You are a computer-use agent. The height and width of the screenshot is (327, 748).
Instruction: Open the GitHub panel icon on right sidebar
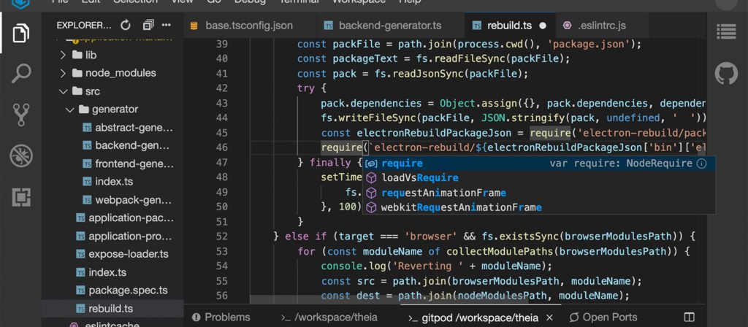click(726, 74)
